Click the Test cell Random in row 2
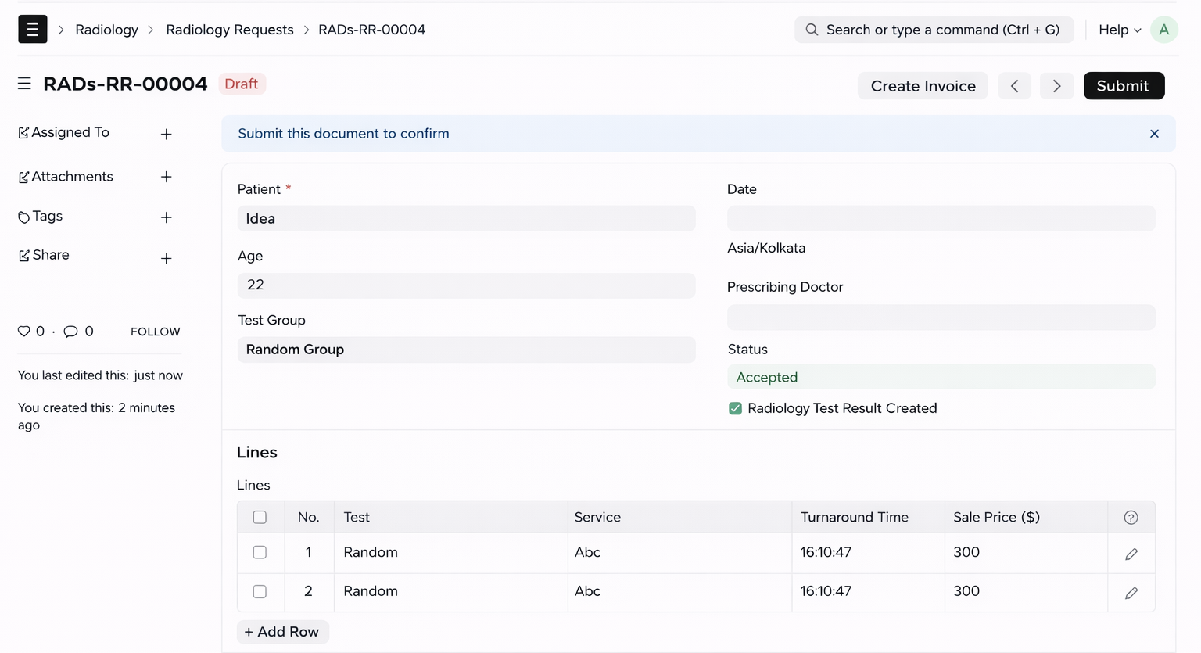 [451, 591]
